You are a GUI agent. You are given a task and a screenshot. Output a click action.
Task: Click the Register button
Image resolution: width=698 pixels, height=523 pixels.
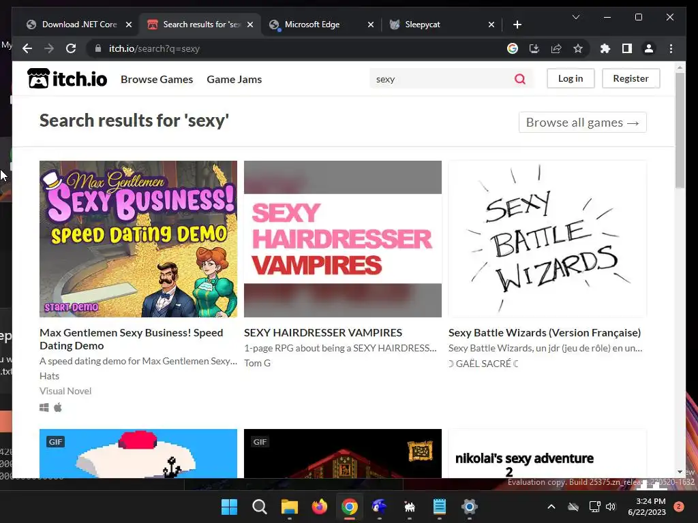click(631, 78)
